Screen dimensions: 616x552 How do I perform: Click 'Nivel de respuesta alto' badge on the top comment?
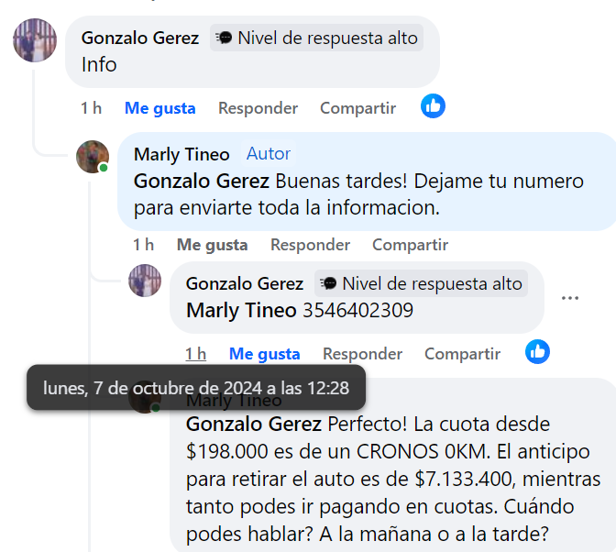[316, 38]
